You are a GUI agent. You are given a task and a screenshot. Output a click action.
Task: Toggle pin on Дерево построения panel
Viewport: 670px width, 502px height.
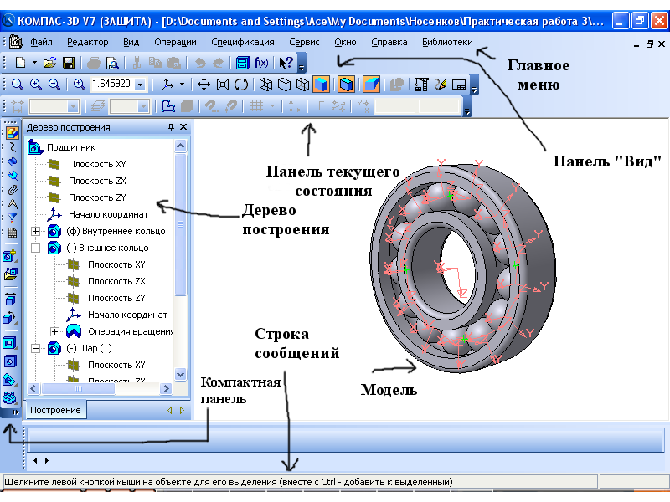(171, 127)
